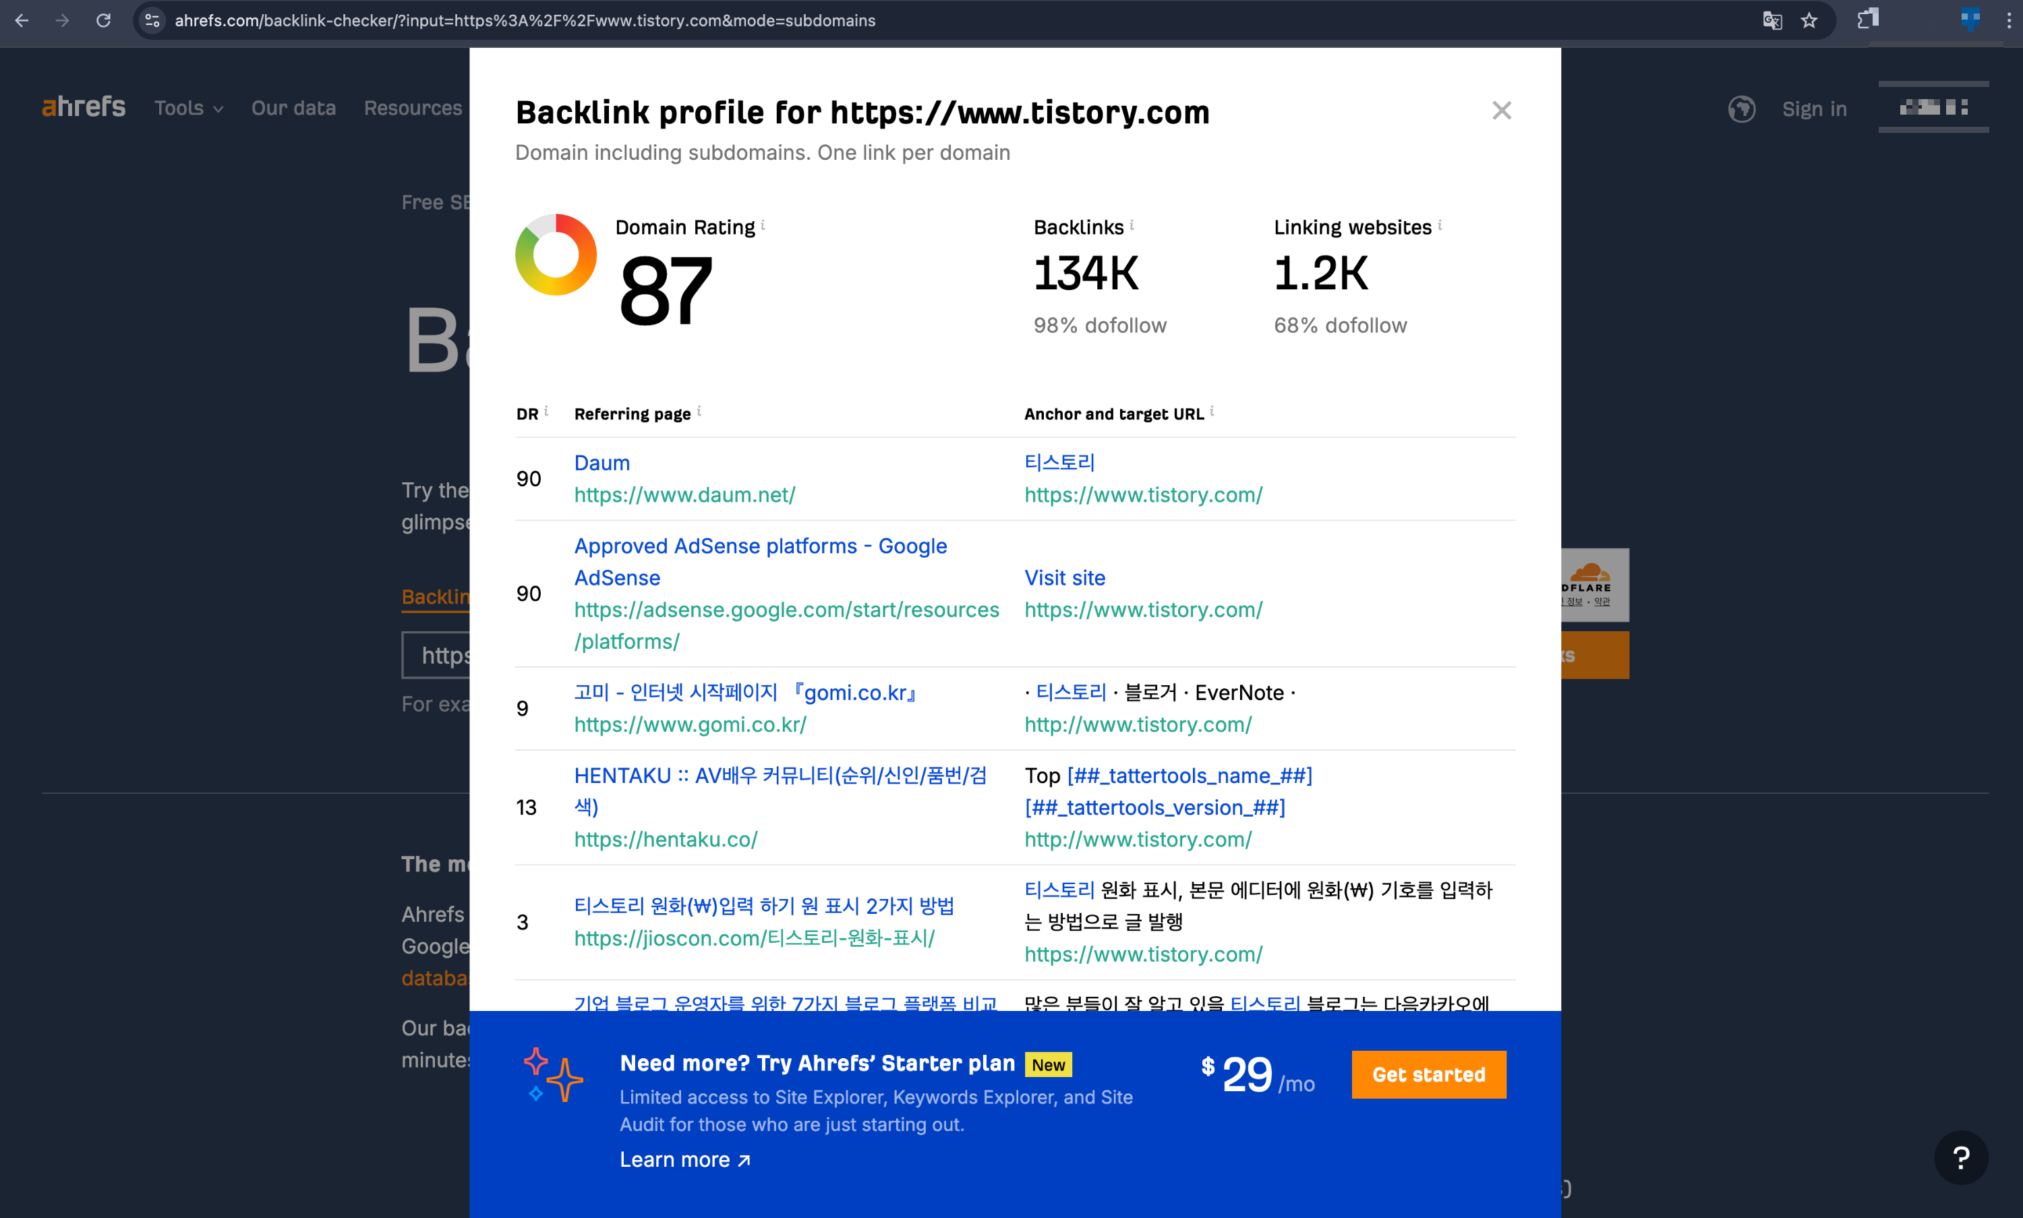The image size is (2023, 1218).
Task: Click the browser forward arrow
Action: coord(62,20)
